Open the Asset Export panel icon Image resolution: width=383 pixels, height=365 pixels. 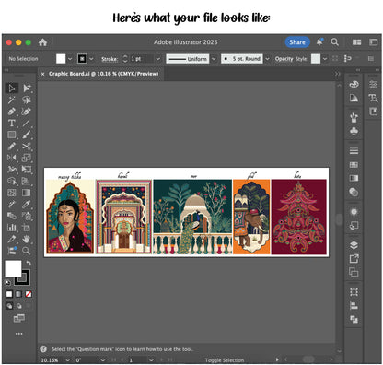(354, 258)
